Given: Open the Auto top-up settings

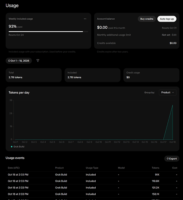Looking at the screenshot, I should (x=167, y=19).
